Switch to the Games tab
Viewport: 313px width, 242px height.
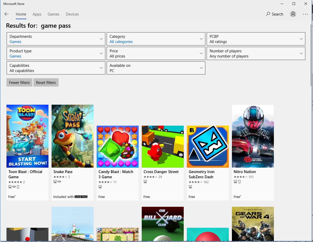(x=53, y=14)
